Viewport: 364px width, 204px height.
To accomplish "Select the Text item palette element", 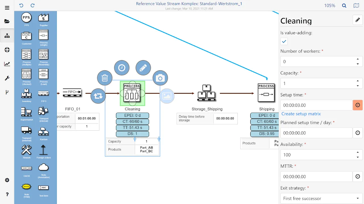I will [x=44, y=190].
